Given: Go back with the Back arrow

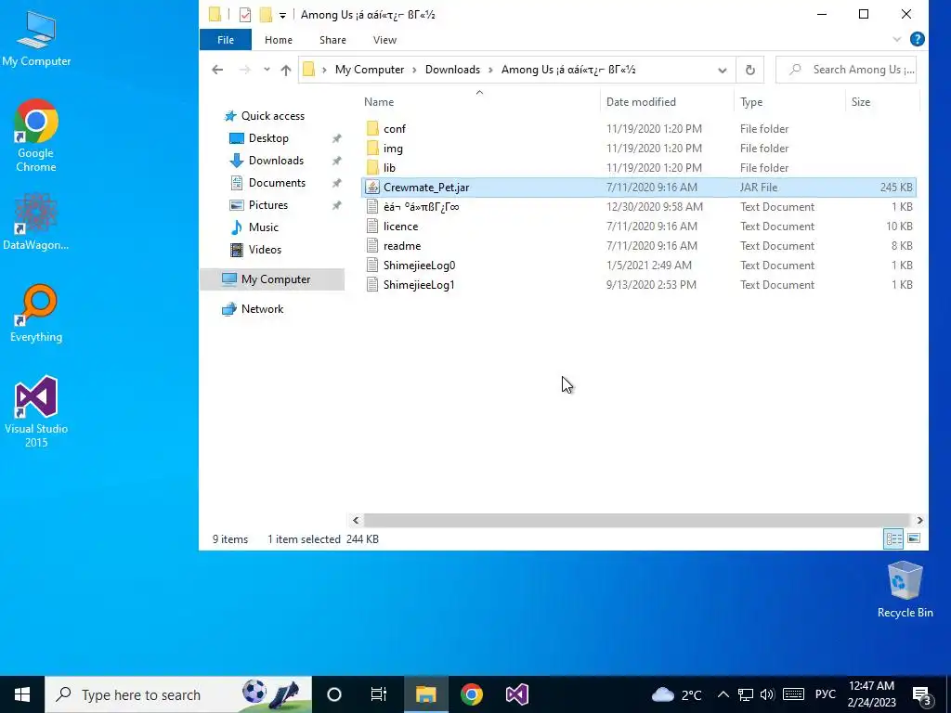Looking at the screenshot, I should (217, 70).
